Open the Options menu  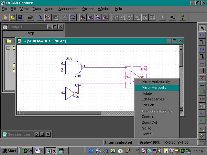click(x=88, y=9)
